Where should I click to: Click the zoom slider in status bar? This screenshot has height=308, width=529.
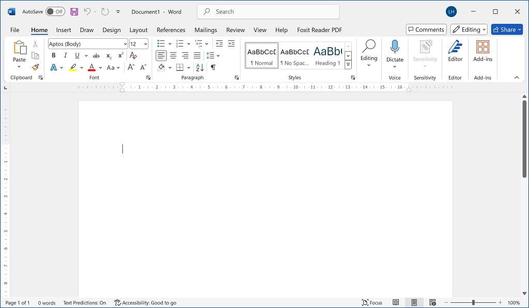tap(473, 303)
